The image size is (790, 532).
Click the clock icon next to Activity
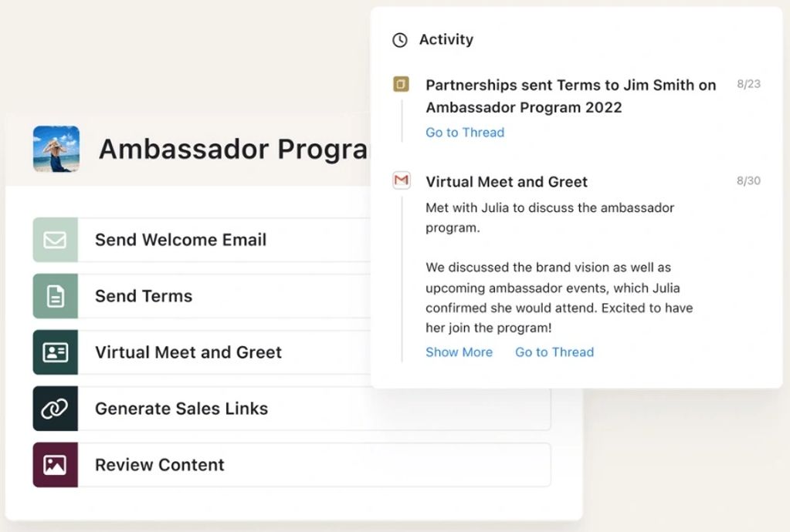click(400, 40)
